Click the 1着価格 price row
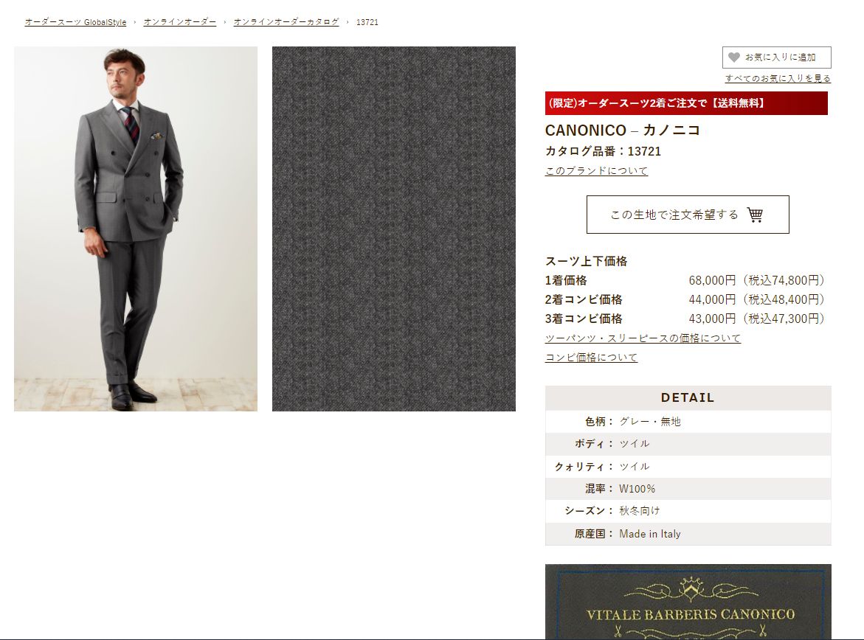 tap(685, 280)
